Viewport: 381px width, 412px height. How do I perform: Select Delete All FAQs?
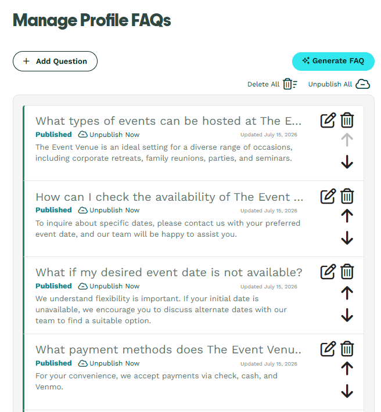click(272, 84)
